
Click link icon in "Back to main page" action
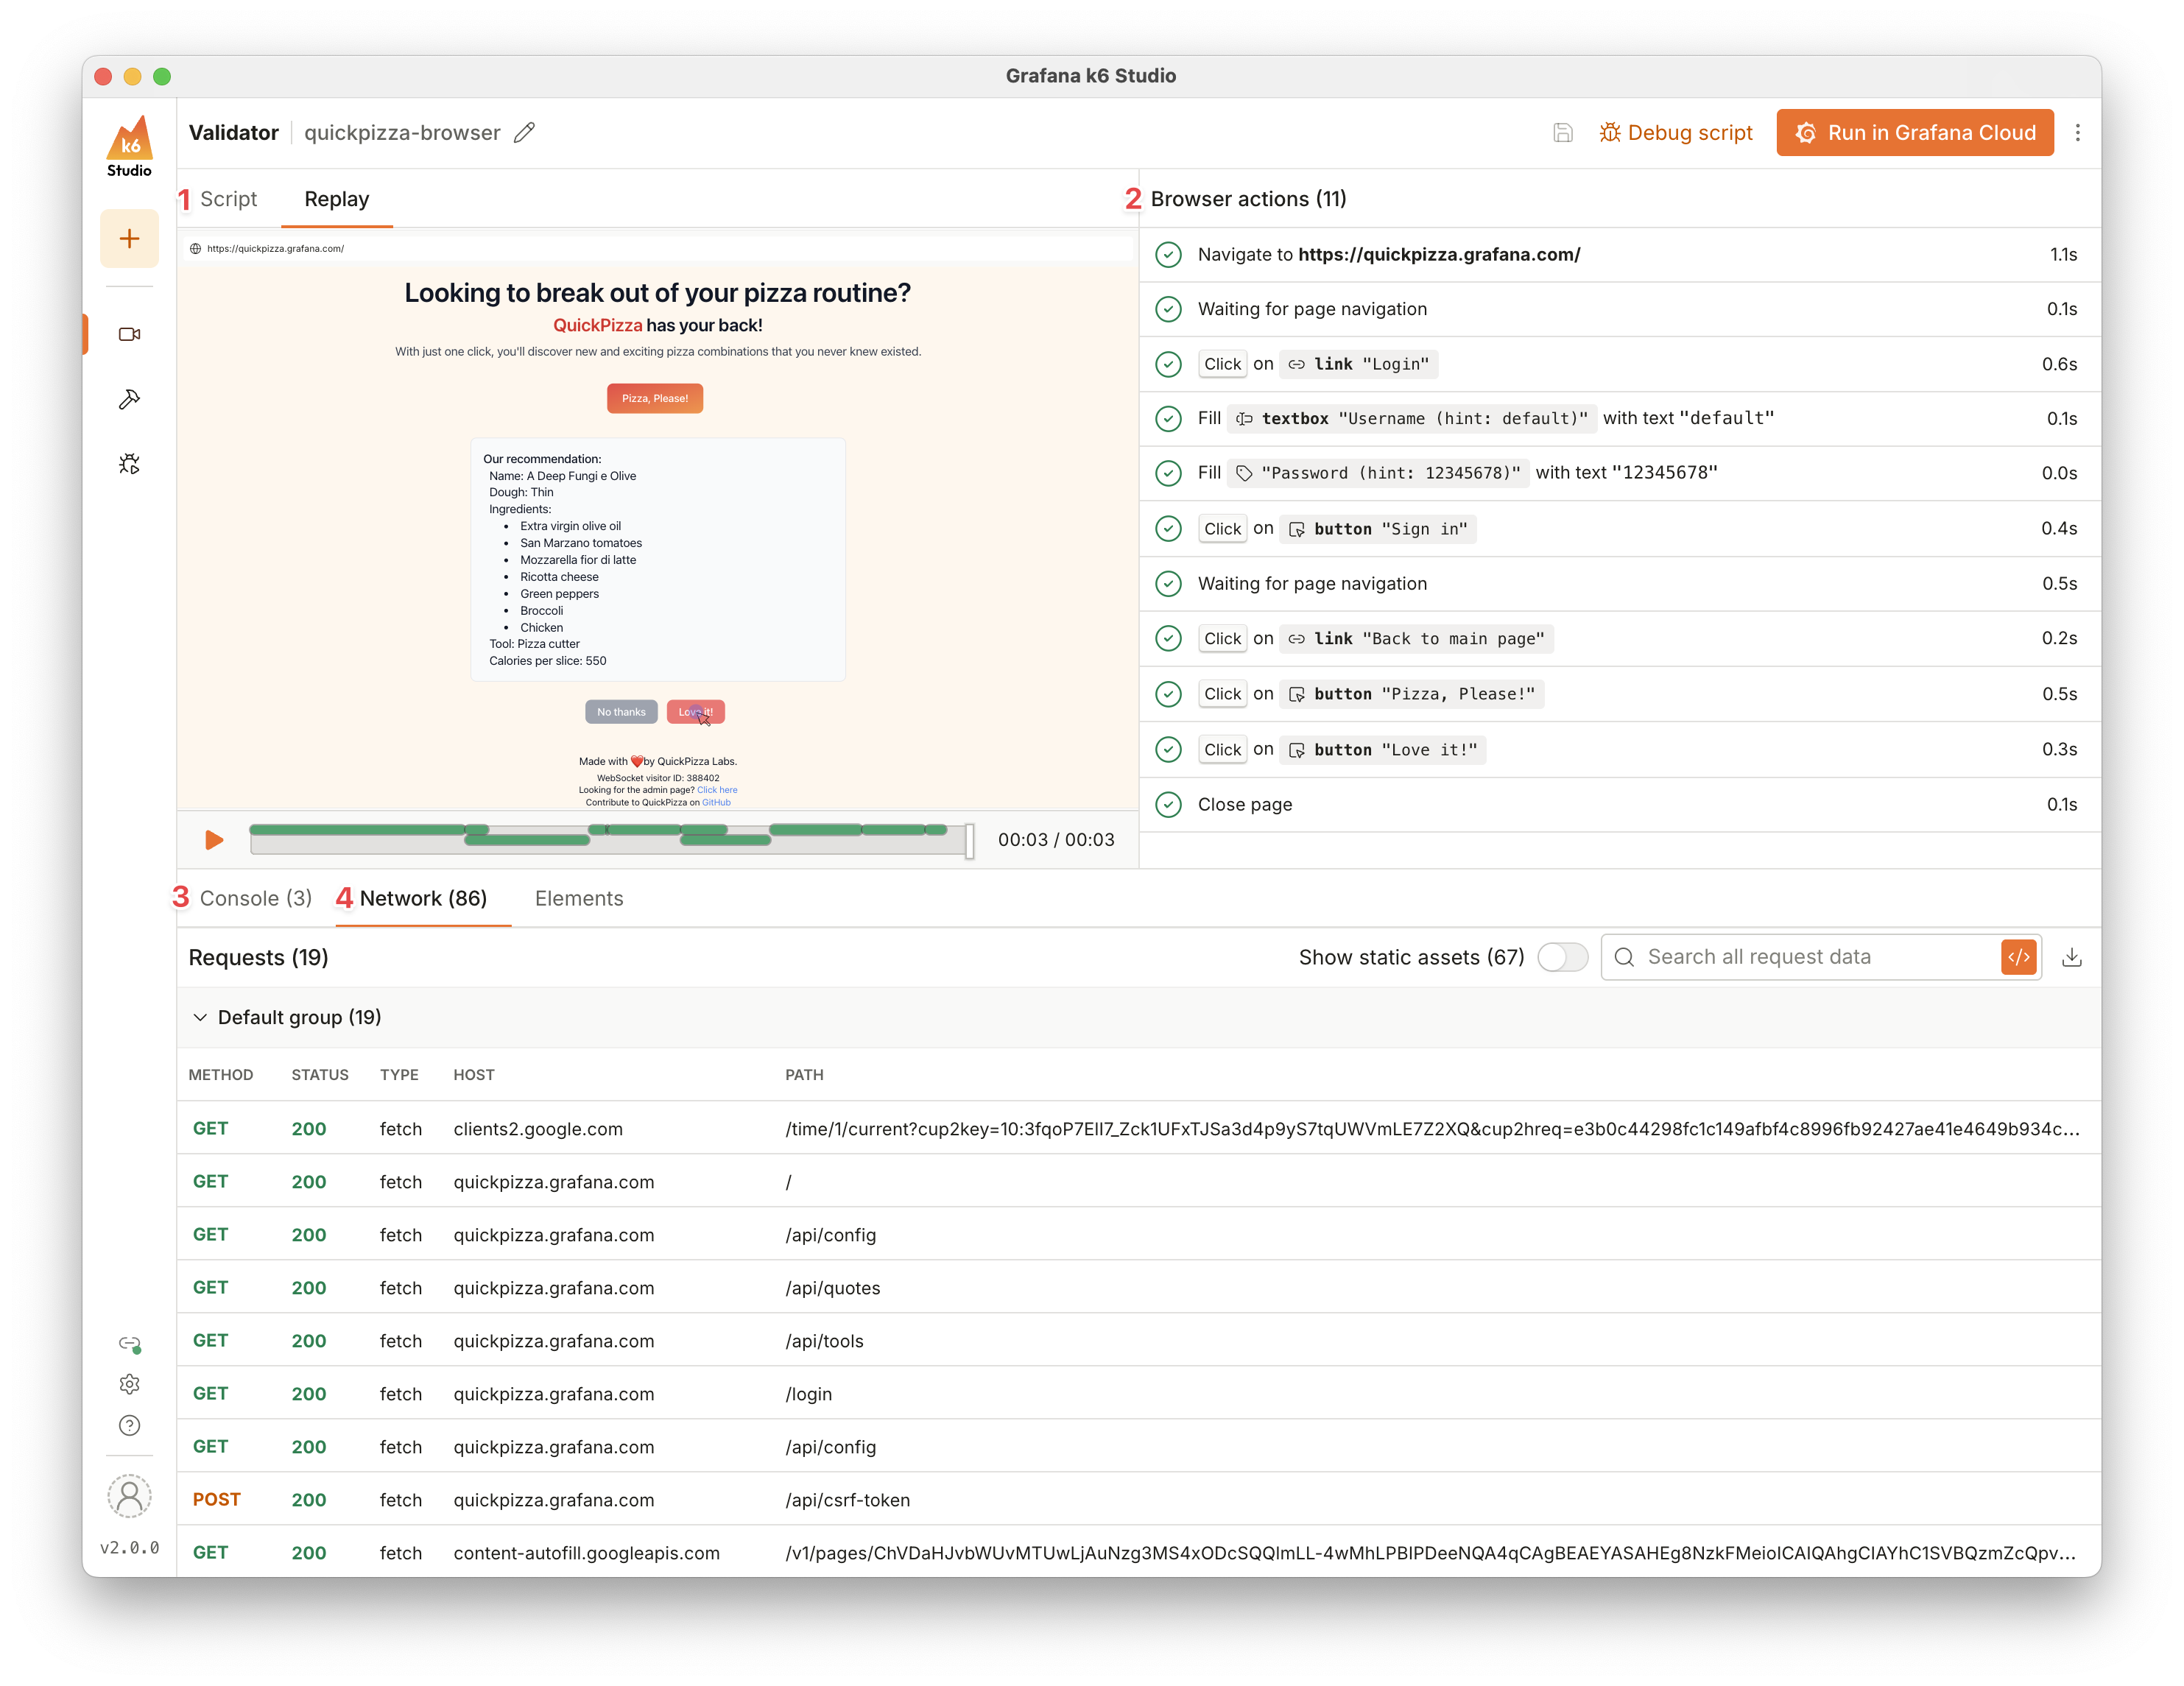click(x=1296, y=638)
